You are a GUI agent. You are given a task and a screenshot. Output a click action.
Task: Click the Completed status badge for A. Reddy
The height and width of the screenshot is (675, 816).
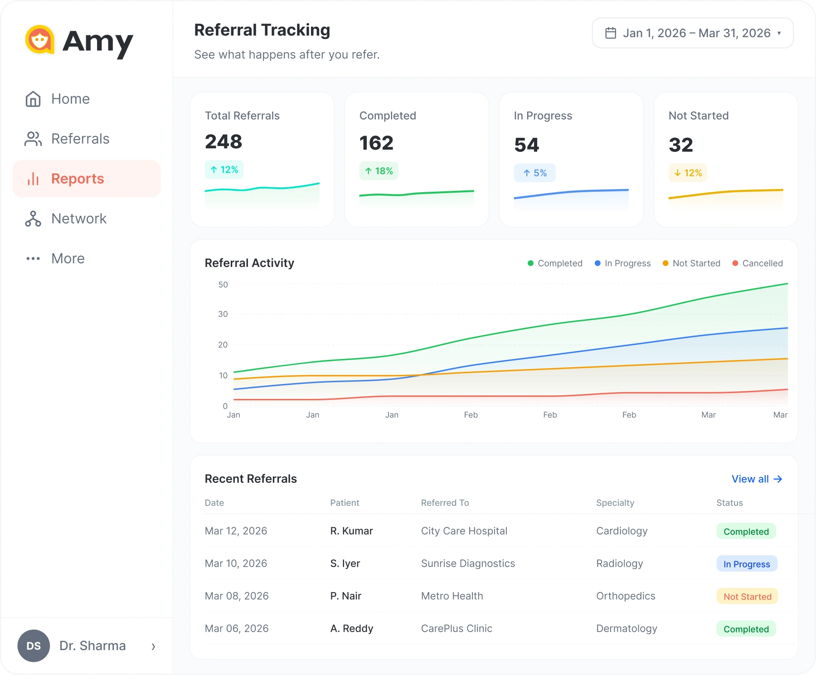[746, 629]
